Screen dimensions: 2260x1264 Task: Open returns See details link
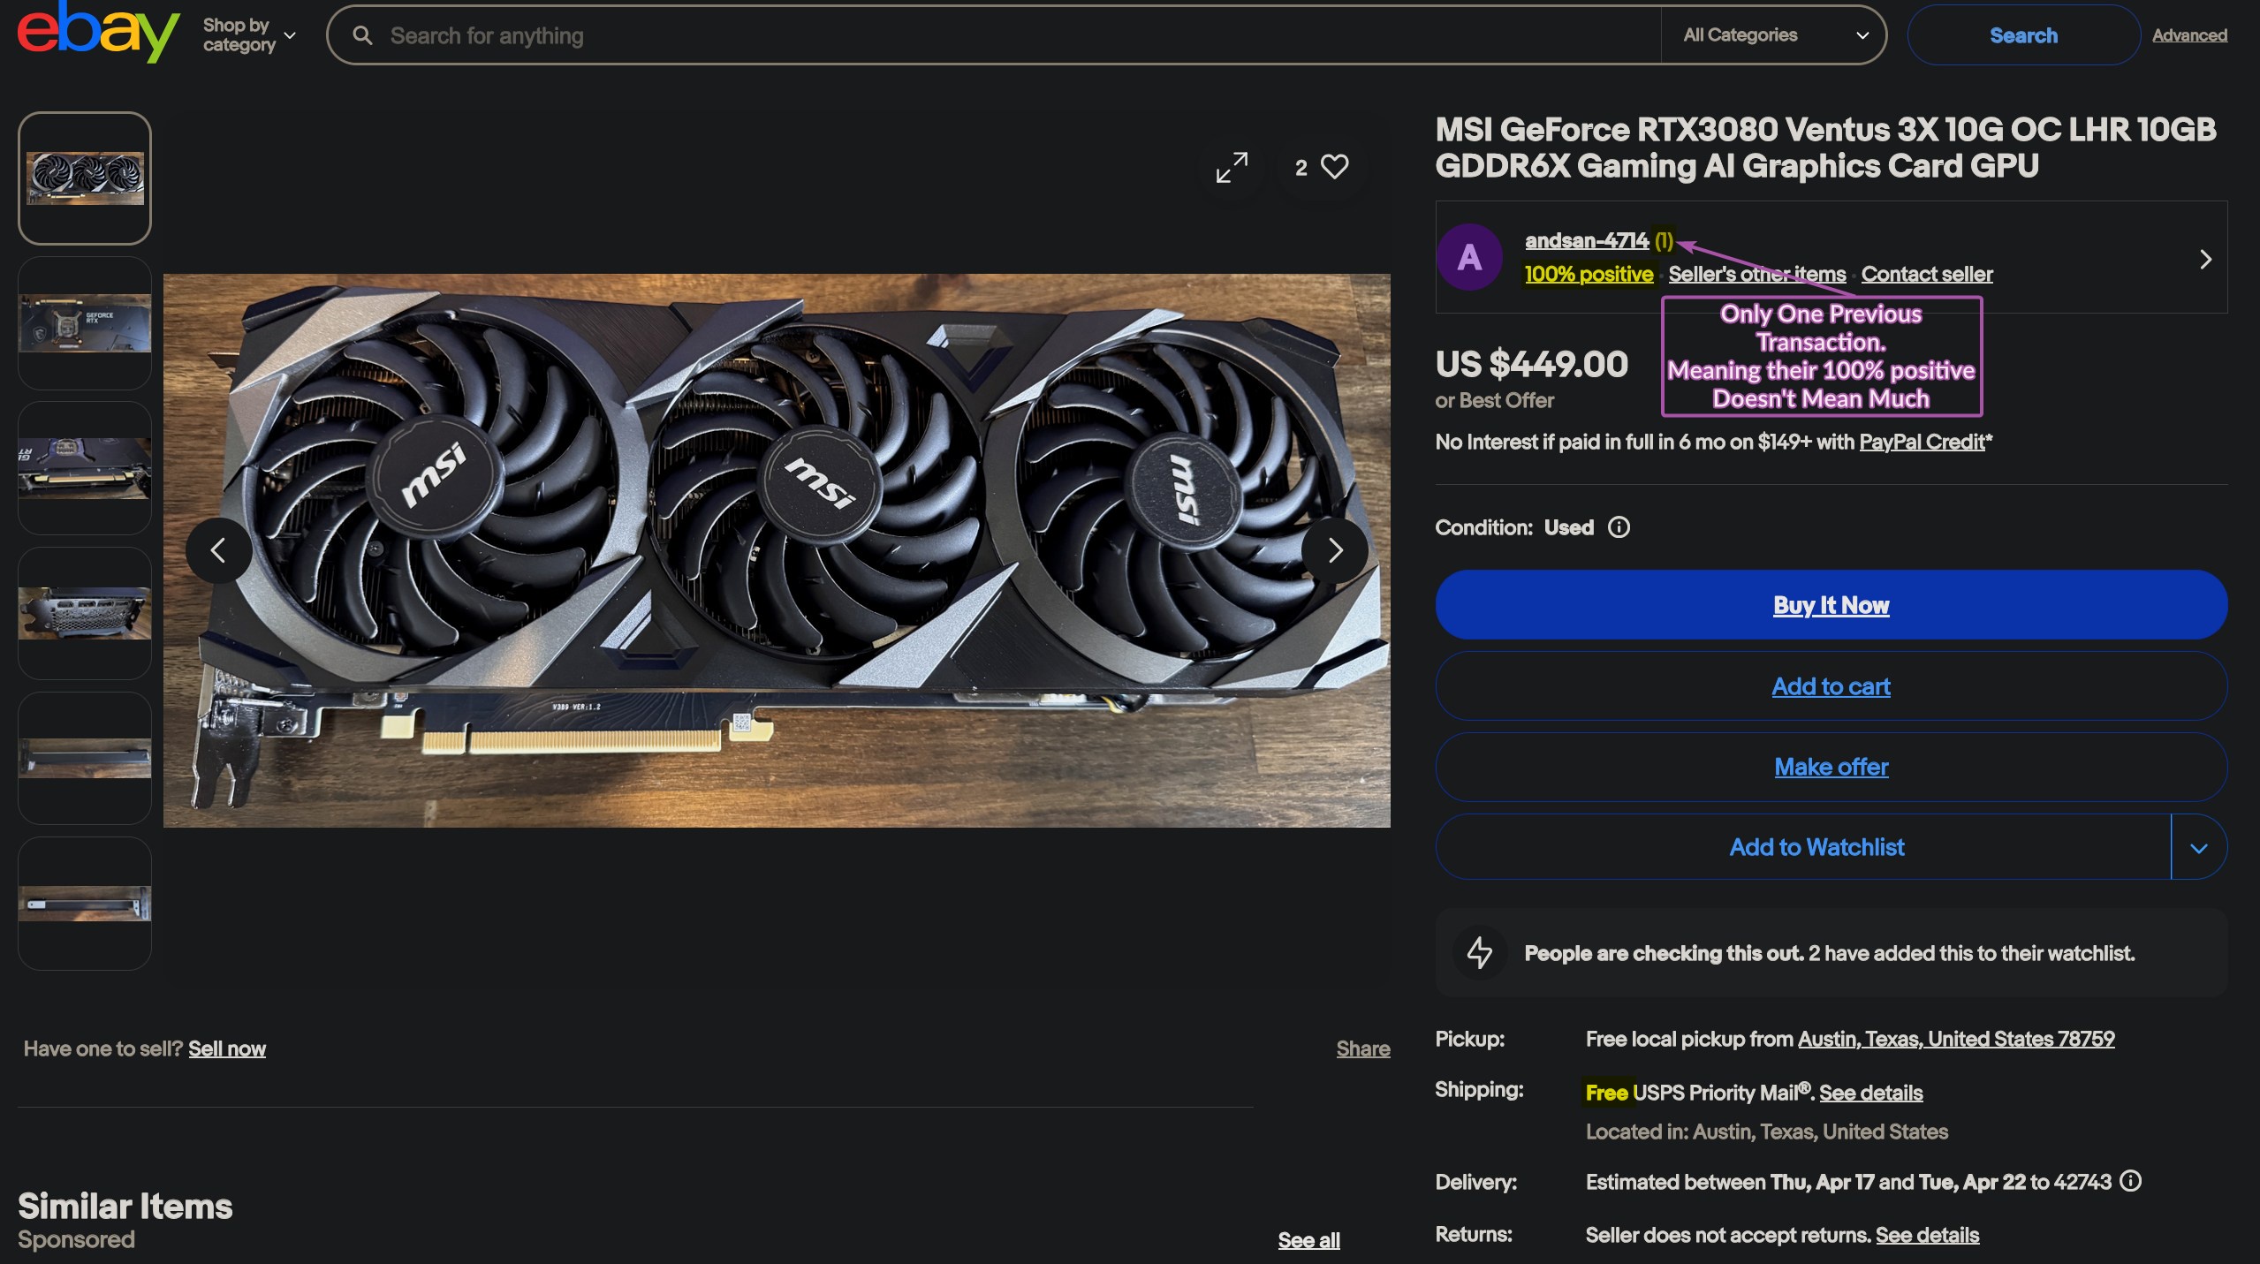coord(1927,1235)
